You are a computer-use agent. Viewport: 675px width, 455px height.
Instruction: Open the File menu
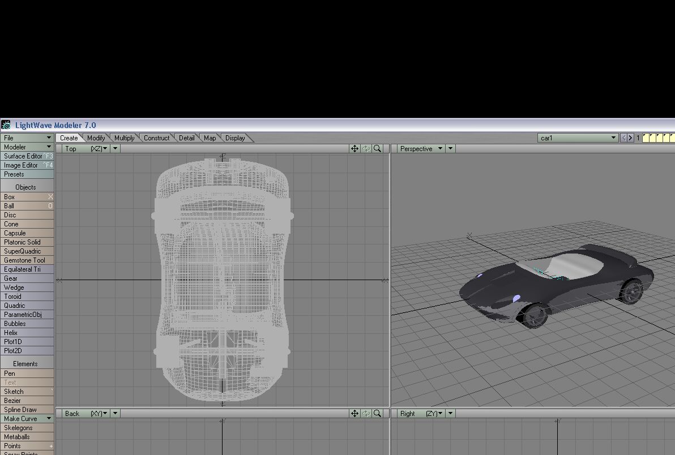27,138
